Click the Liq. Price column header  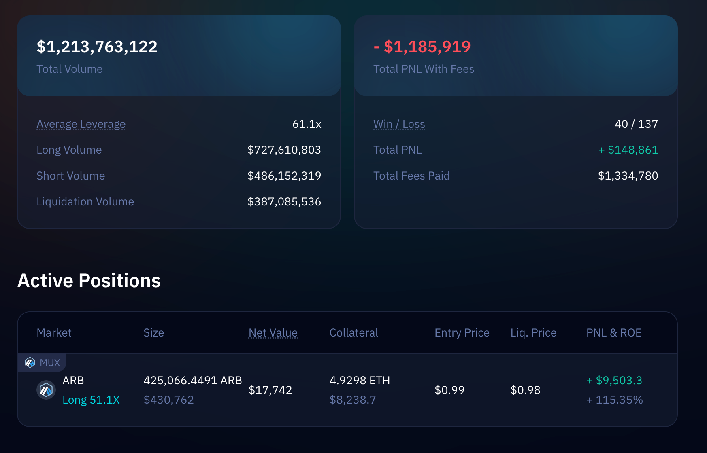(533, 332)
